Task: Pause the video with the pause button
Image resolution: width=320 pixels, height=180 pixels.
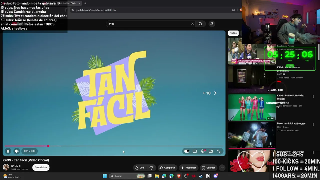Action: [x=8, y=151]
